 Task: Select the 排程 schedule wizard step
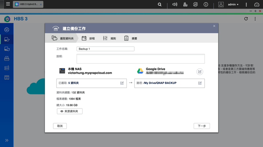[88, 38]
